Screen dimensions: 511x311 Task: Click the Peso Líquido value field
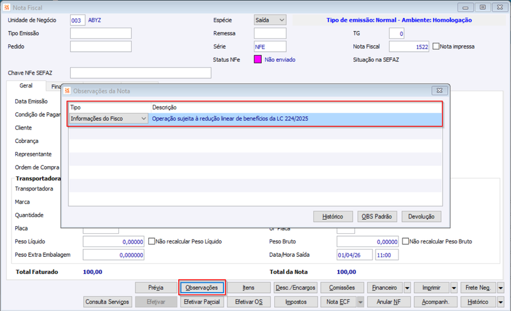pyautogui.click(x=114, y=241)
